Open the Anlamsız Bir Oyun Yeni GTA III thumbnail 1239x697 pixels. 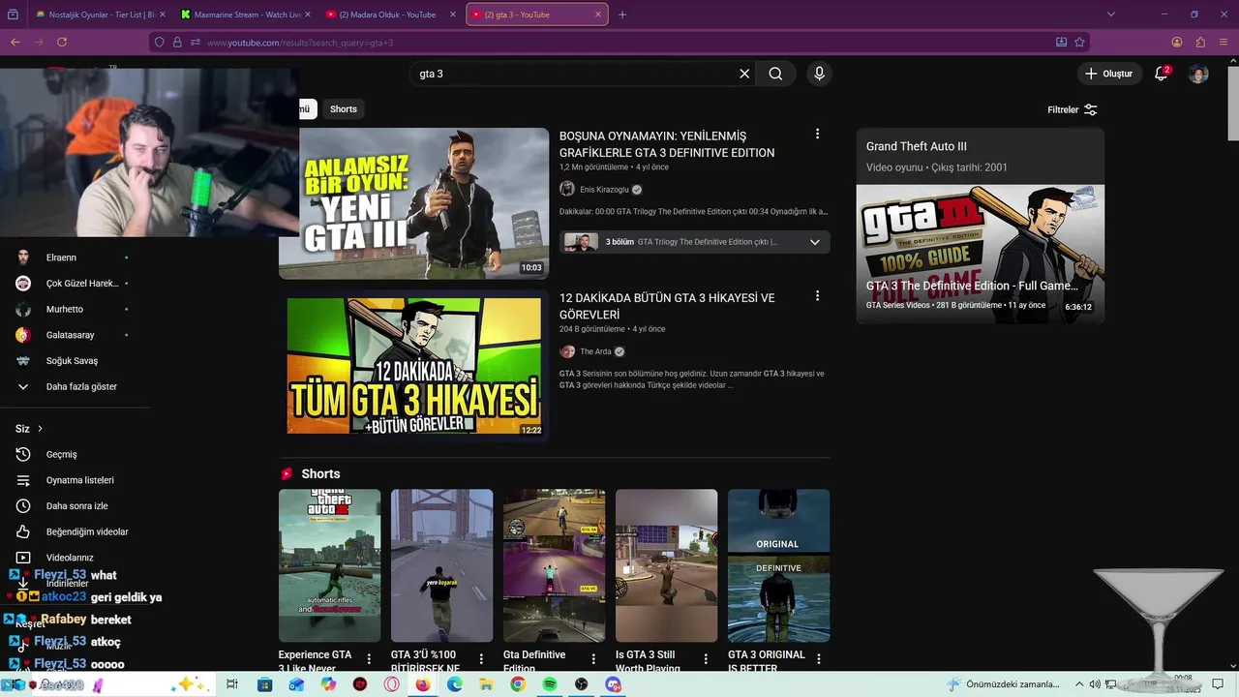413,203
